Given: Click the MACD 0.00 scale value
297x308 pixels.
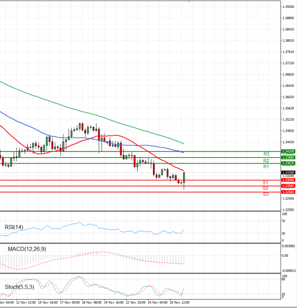Looking at the screenshot, I should pos(285,256).
